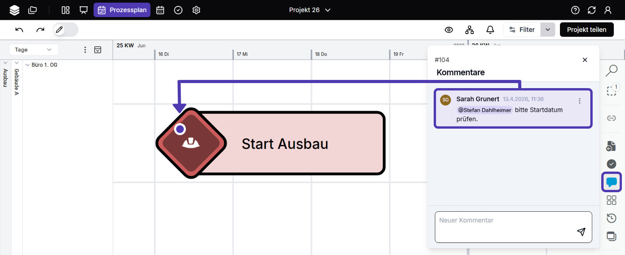The height and width of the screenshot is (255, 625).
Task: Show the hierarchy structure icon
Action: tap(470, 30)
